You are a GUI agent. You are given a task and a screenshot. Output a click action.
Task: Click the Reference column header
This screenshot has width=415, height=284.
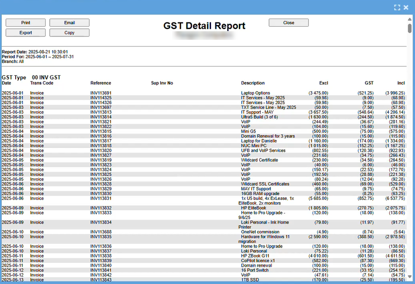pyautogui.click(x=100, y=83)
